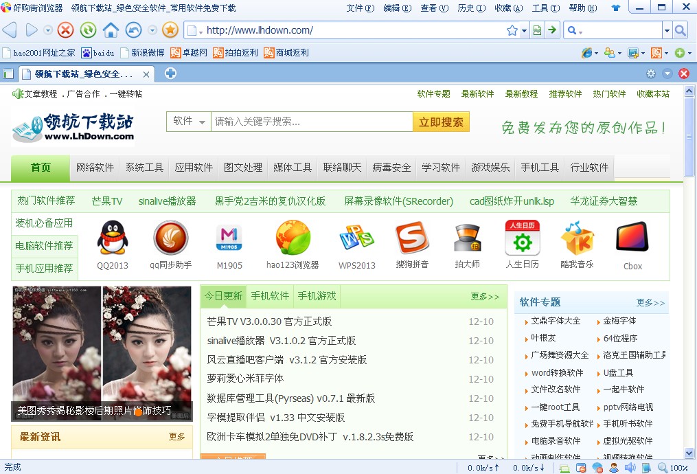Image resolution: width=697 pixels, height=474 pixels.
Task: Open the hao2001网址之家 bookmark
Action: pyautogui.click(x=38, y=53)
